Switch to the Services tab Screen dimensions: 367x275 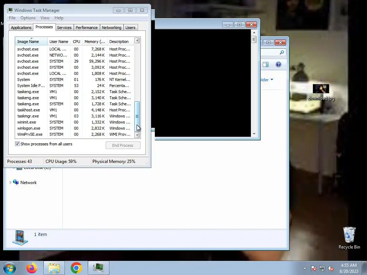click(x=64, y=28)
